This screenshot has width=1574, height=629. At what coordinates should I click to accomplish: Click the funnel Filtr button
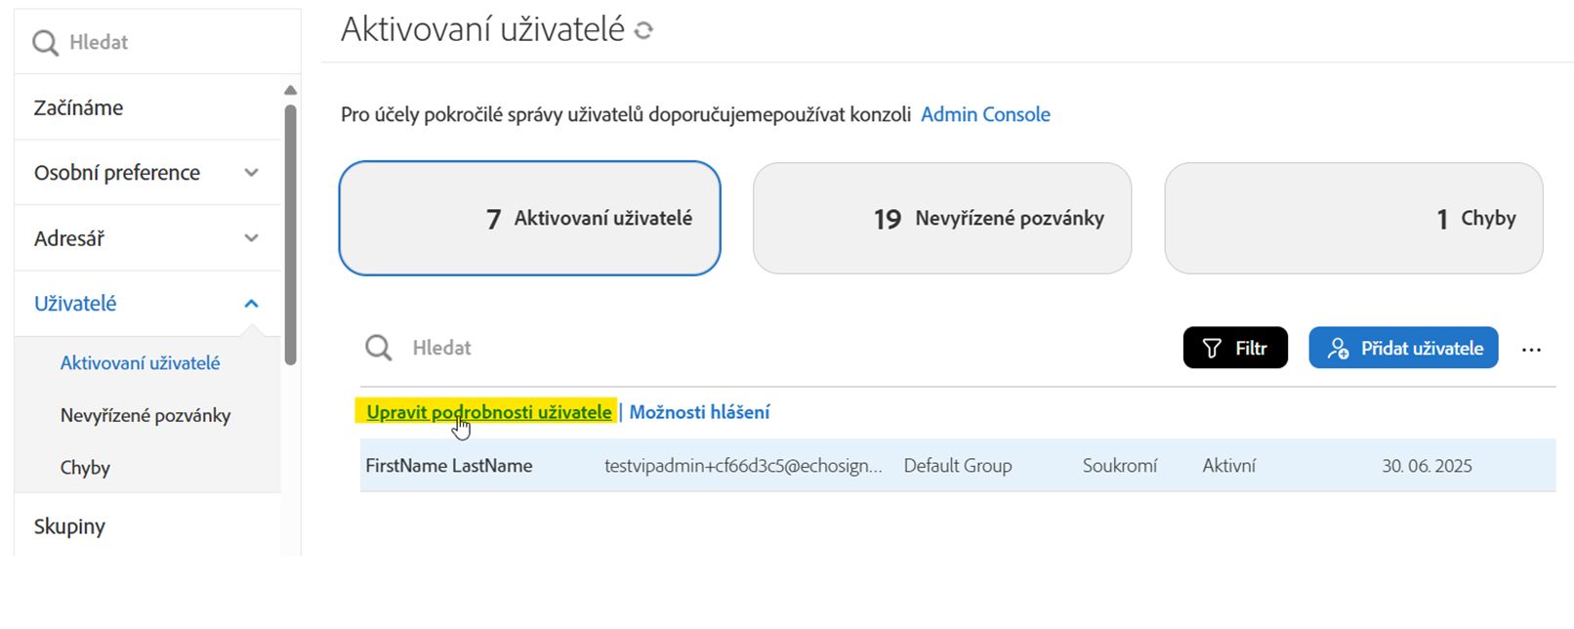click(1234, 348)
